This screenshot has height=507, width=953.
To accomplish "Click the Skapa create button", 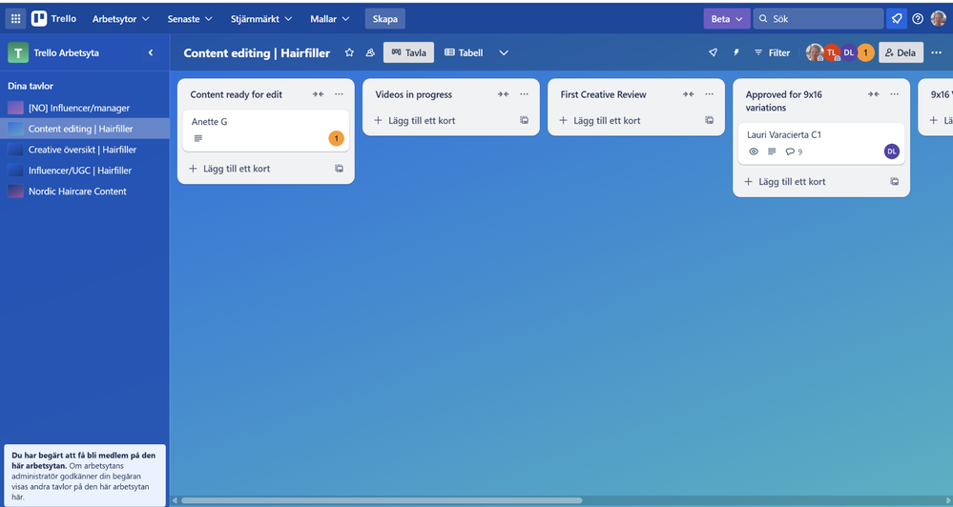I will pyautogui.click(x=384, y=19).
